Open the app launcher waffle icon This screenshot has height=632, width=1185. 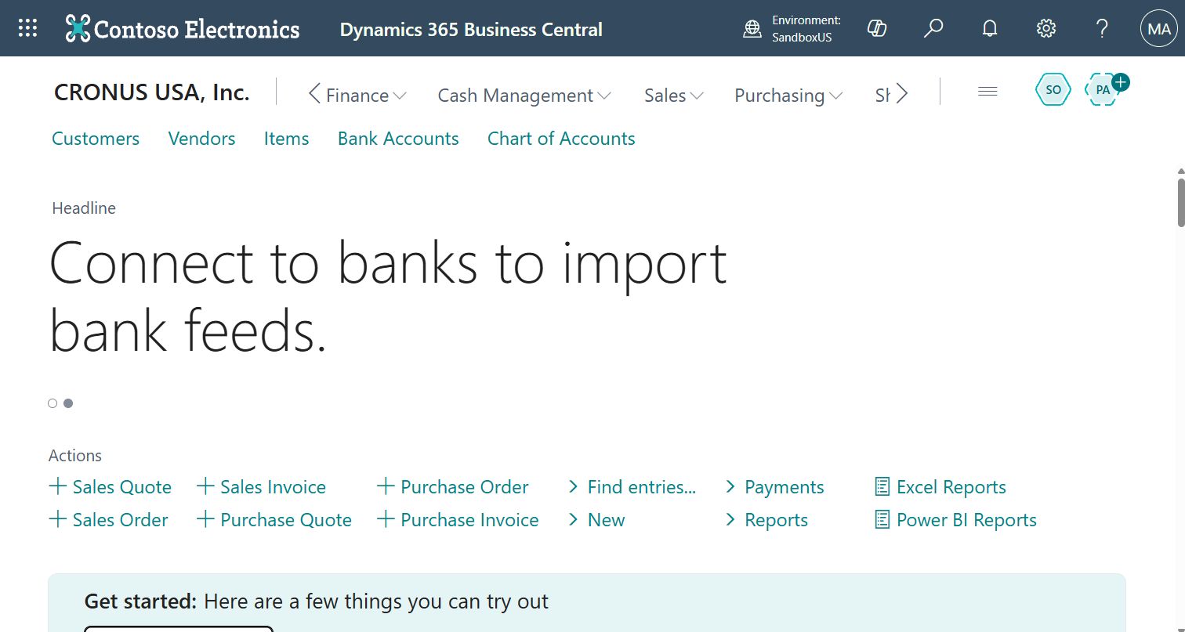(27, 29)
